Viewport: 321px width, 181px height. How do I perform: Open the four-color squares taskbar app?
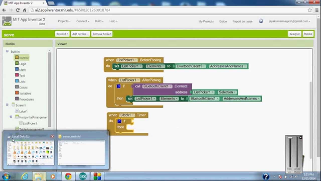coord(97,176)
